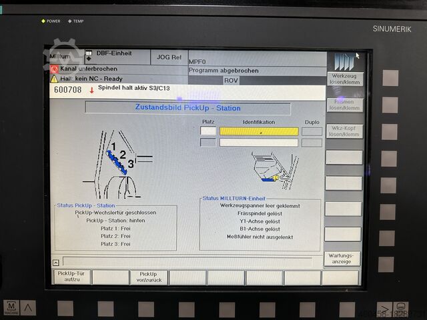Image resolution: width=427 pixels, height=320 pixels.
Task: Click 'Programm abgebrochen' status text
Action: coord(224,71)
